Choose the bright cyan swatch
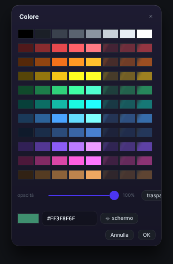The width and height of the screenshot is (173, 264). (x=94, y=104)
